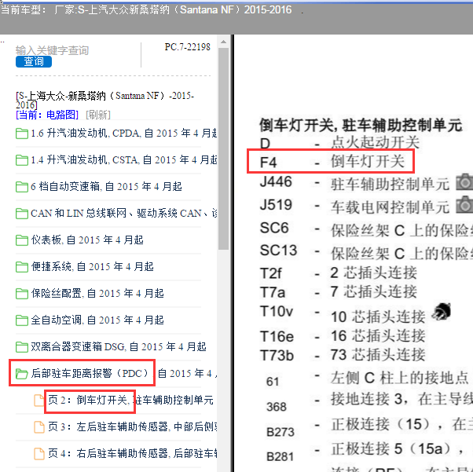Click the SC6 fuse entry
473x472 pixels.
(x=366, y=229)
